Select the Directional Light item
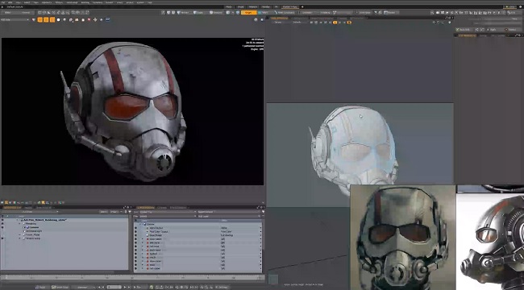This screenshot has height=290, width=524. pyautogui.click(x=34, y=231)
